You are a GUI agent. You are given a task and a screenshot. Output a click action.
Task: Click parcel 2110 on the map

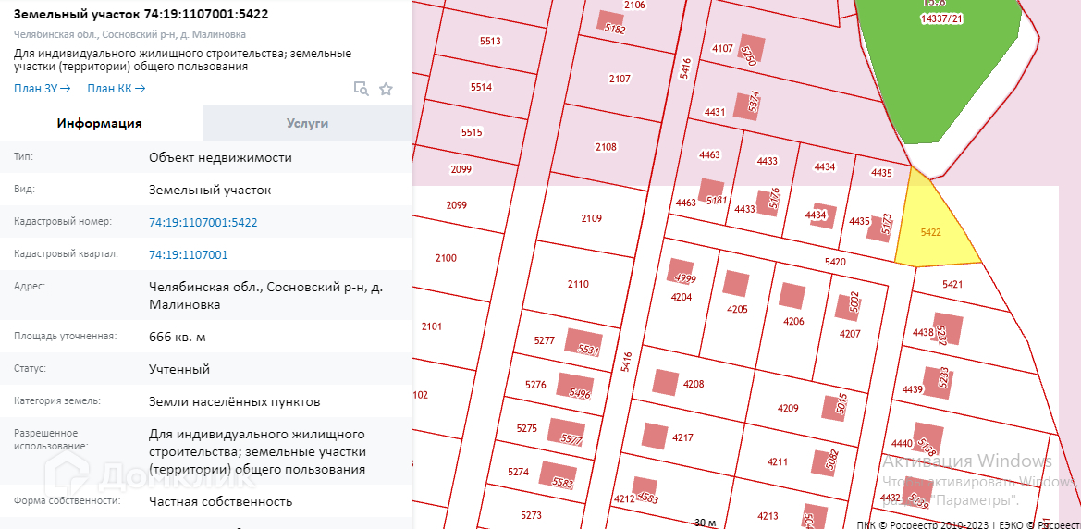coord(578,284)
